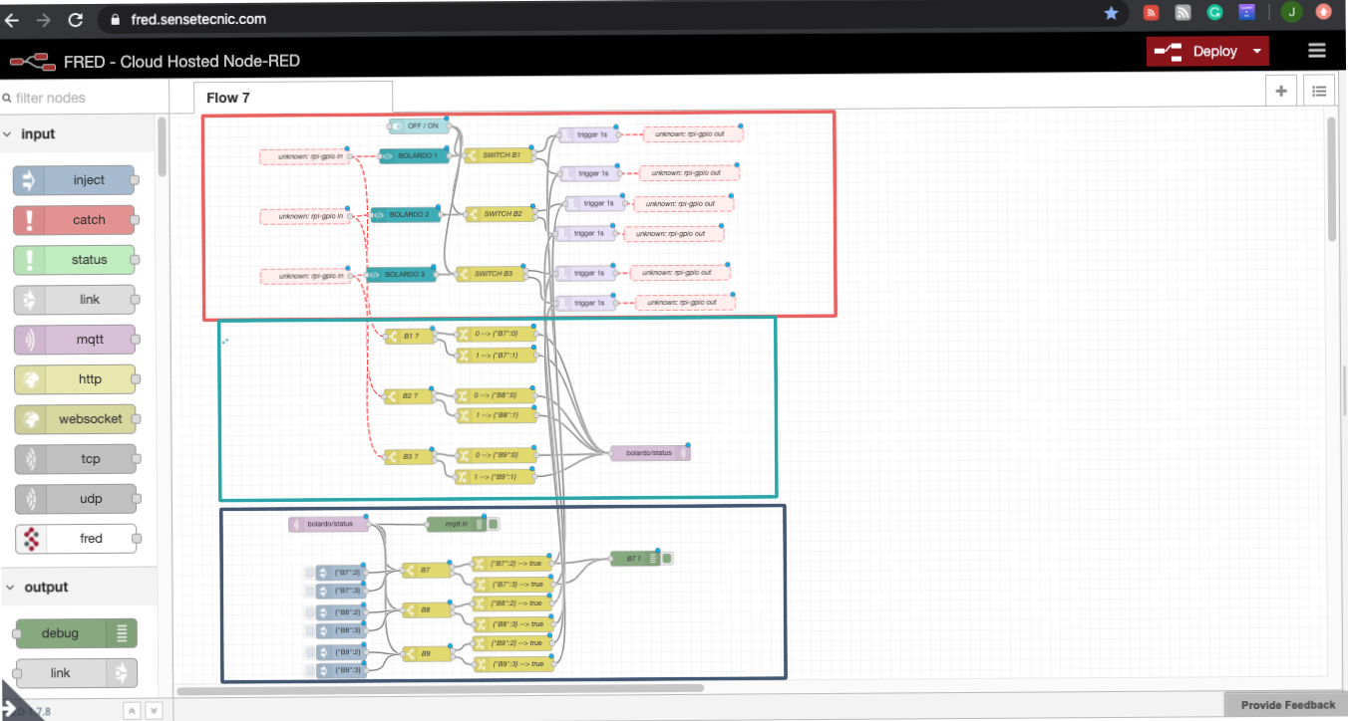Select the debug node under output

coord(70,633)
